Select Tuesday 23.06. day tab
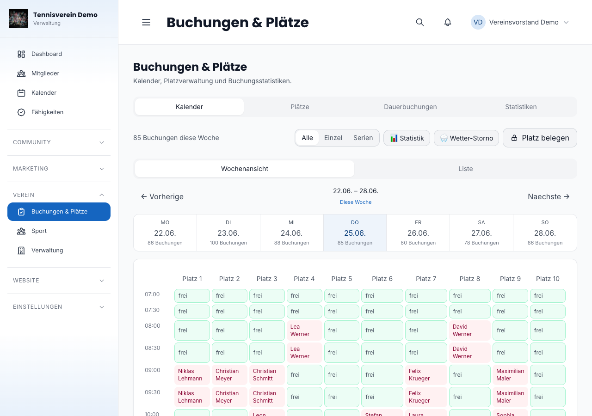The image size is (592, 416). 228,232
